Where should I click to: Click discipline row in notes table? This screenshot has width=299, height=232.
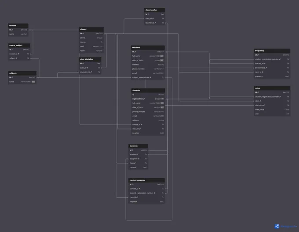point(272,105)
